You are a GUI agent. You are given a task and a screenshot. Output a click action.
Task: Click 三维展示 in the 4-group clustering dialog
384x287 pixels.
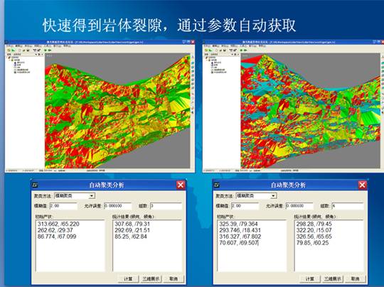[333, 278]
